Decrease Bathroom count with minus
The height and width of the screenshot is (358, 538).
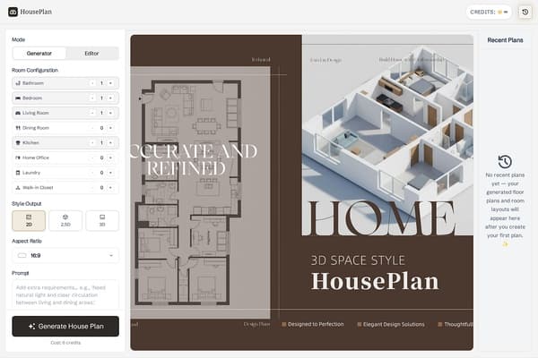pos(92,83)
